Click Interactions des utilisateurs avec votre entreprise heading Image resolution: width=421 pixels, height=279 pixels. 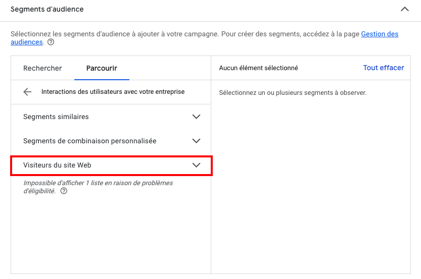coord(113,92)
